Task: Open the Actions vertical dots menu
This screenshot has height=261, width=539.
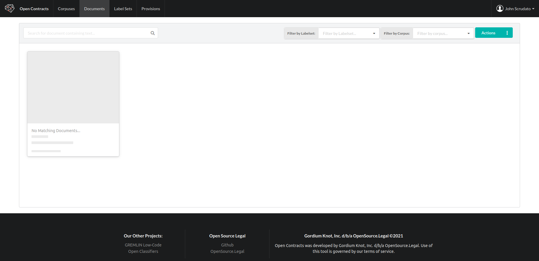Action: [x=507, y=33]
